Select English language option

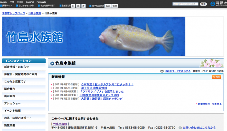coord(3,2)
